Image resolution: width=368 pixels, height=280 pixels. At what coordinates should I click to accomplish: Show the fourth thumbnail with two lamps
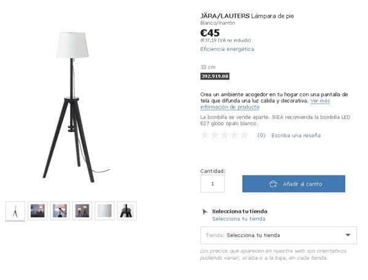click(82, 211)
